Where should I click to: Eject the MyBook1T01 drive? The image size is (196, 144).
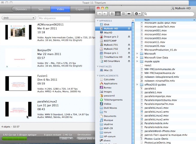click(129, 45)
